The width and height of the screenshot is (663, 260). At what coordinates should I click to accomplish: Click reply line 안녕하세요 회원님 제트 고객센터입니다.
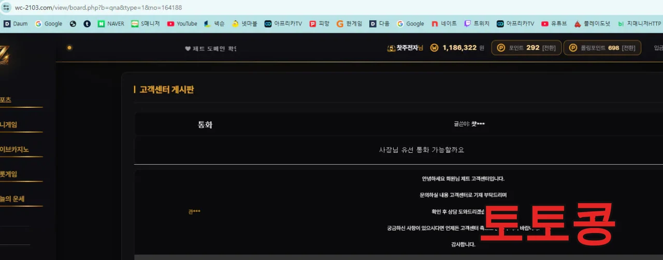click(463, 179)
